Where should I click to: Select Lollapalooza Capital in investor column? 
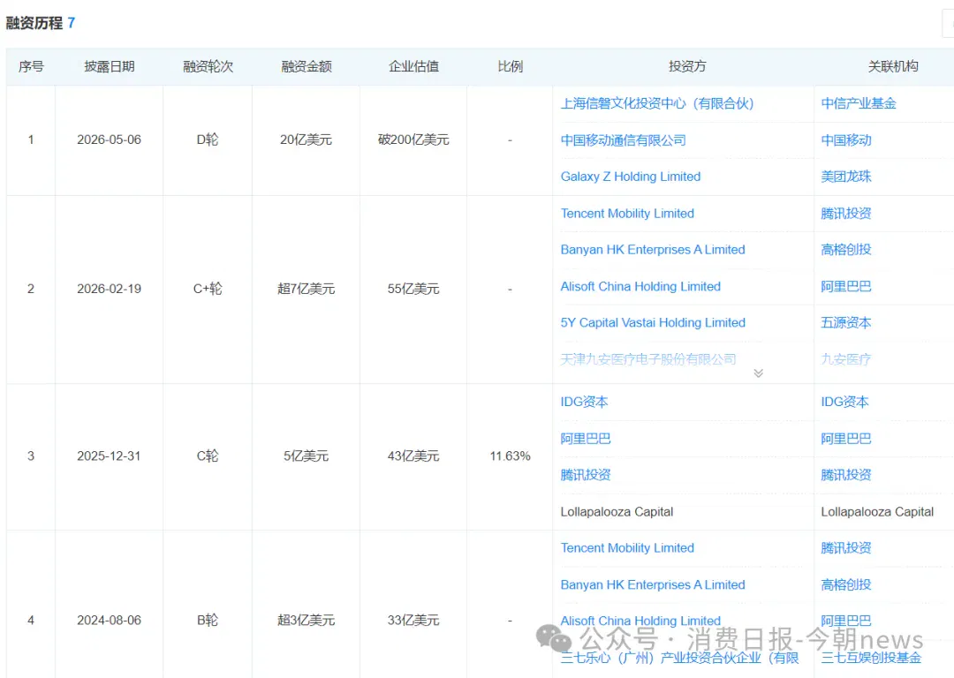click(x=617, y=512)
